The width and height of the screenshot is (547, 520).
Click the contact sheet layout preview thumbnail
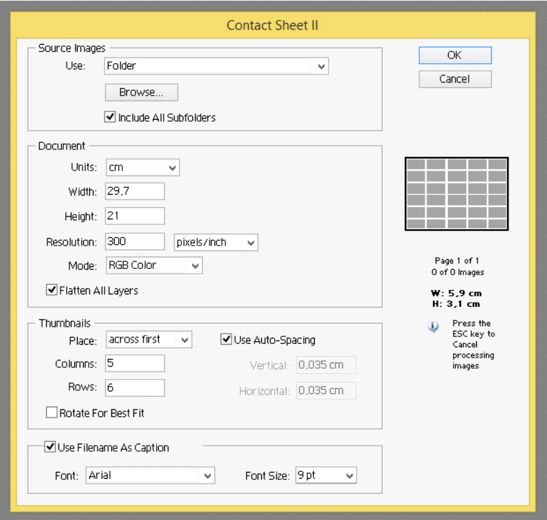click(456, 194)
